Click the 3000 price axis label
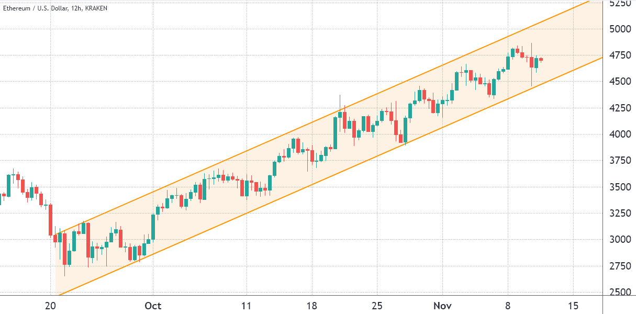Screen dimensions: 636x314 point(621,240)
